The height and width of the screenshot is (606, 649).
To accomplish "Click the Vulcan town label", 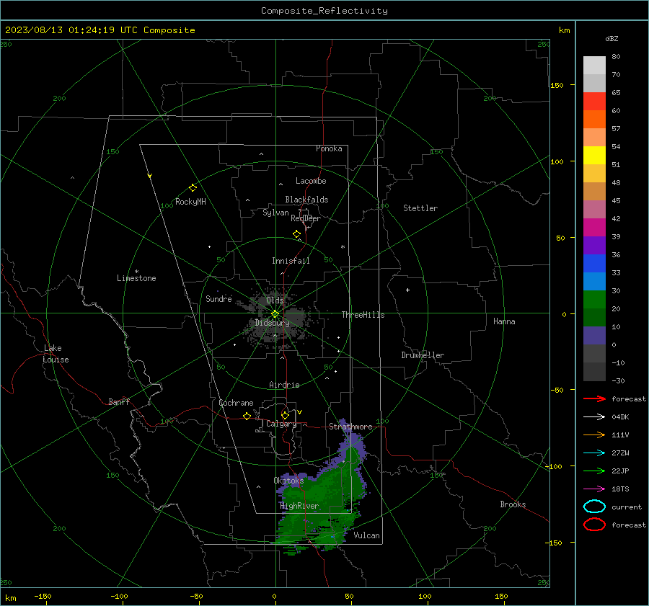I will pyautogui.click(x=366, y=535).
